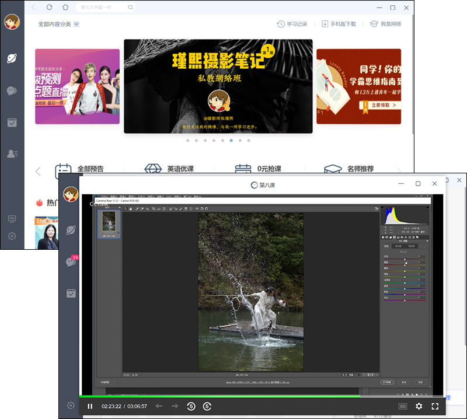The width and height of the screenshot is (467, 419).
Task: Refresh the home window page
Action: pyautogui.click(x=50, y=8)
